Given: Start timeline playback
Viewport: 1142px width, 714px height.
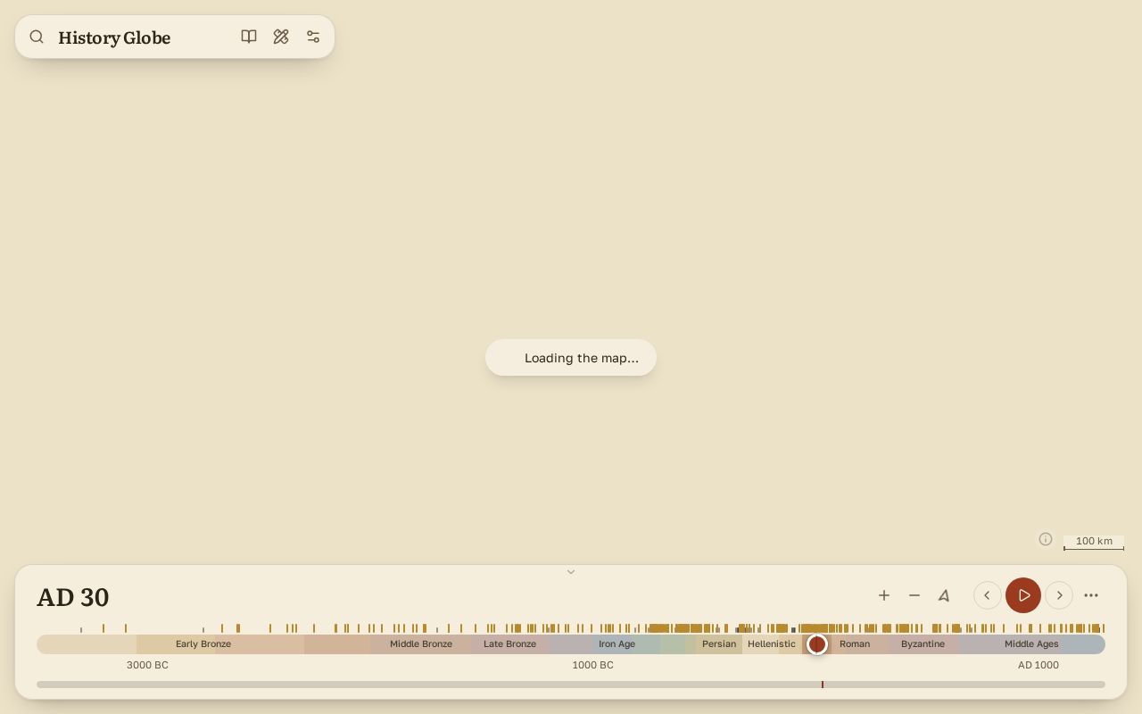Looking at the screenshot, I should [1023, 595].
